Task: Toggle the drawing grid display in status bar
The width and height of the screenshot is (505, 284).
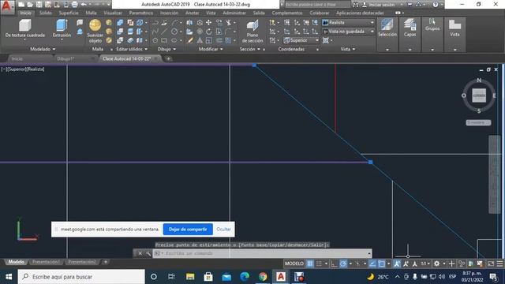Action: 310,263
